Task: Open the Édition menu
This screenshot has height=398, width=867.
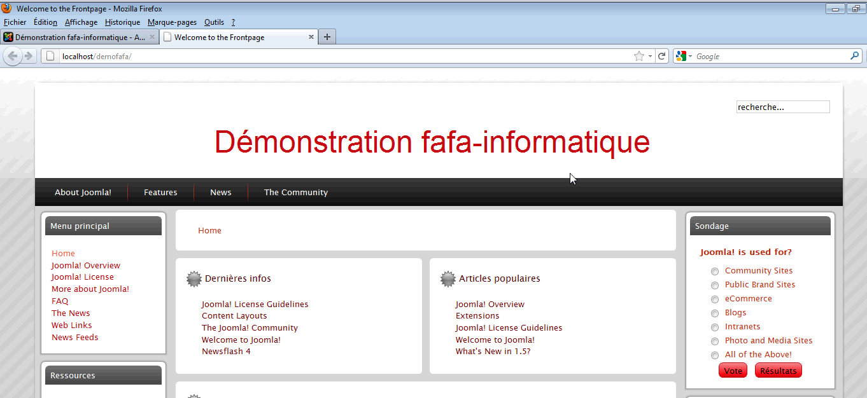Action: pos(46,22)
